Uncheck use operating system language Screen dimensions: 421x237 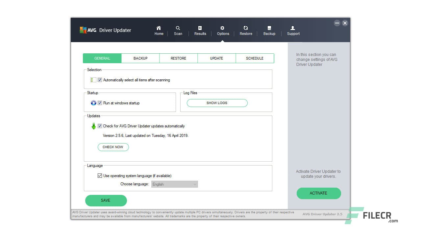pos(100,175)
